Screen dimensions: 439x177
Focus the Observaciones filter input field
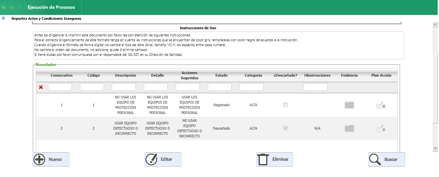315,87
